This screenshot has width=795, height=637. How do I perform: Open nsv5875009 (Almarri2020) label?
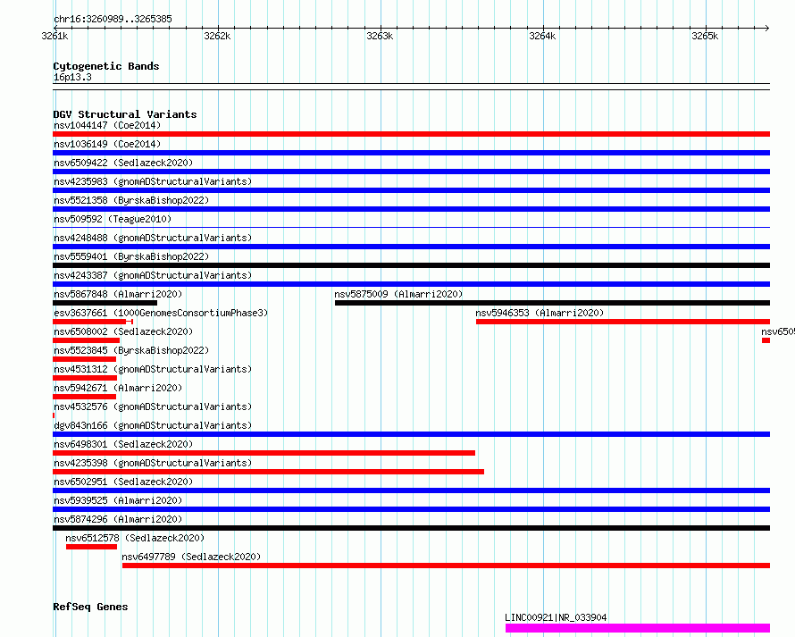398,294
